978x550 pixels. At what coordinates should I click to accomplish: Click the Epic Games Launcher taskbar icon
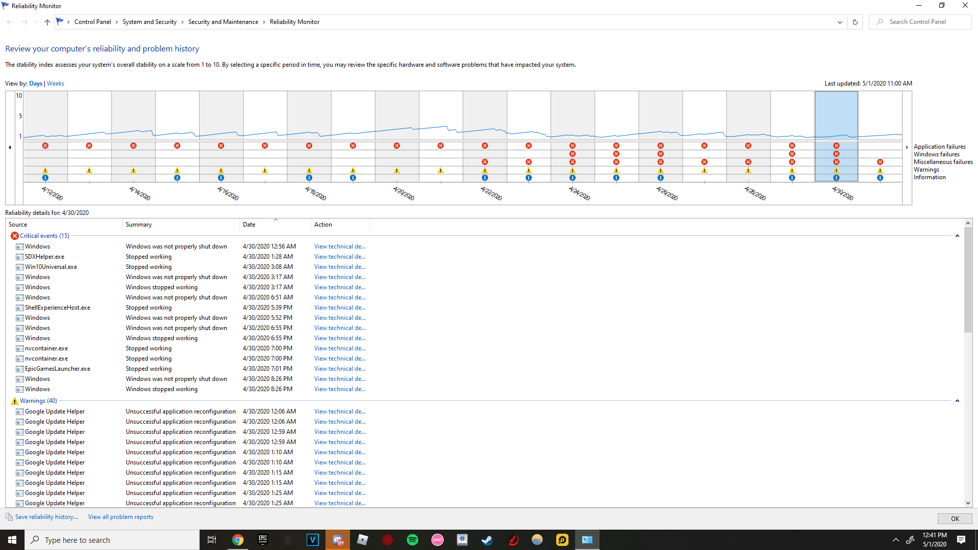click(262, 539)
